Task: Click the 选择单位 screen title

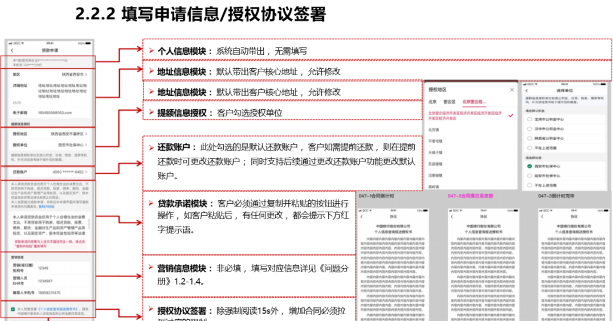Action: [565, 90]
